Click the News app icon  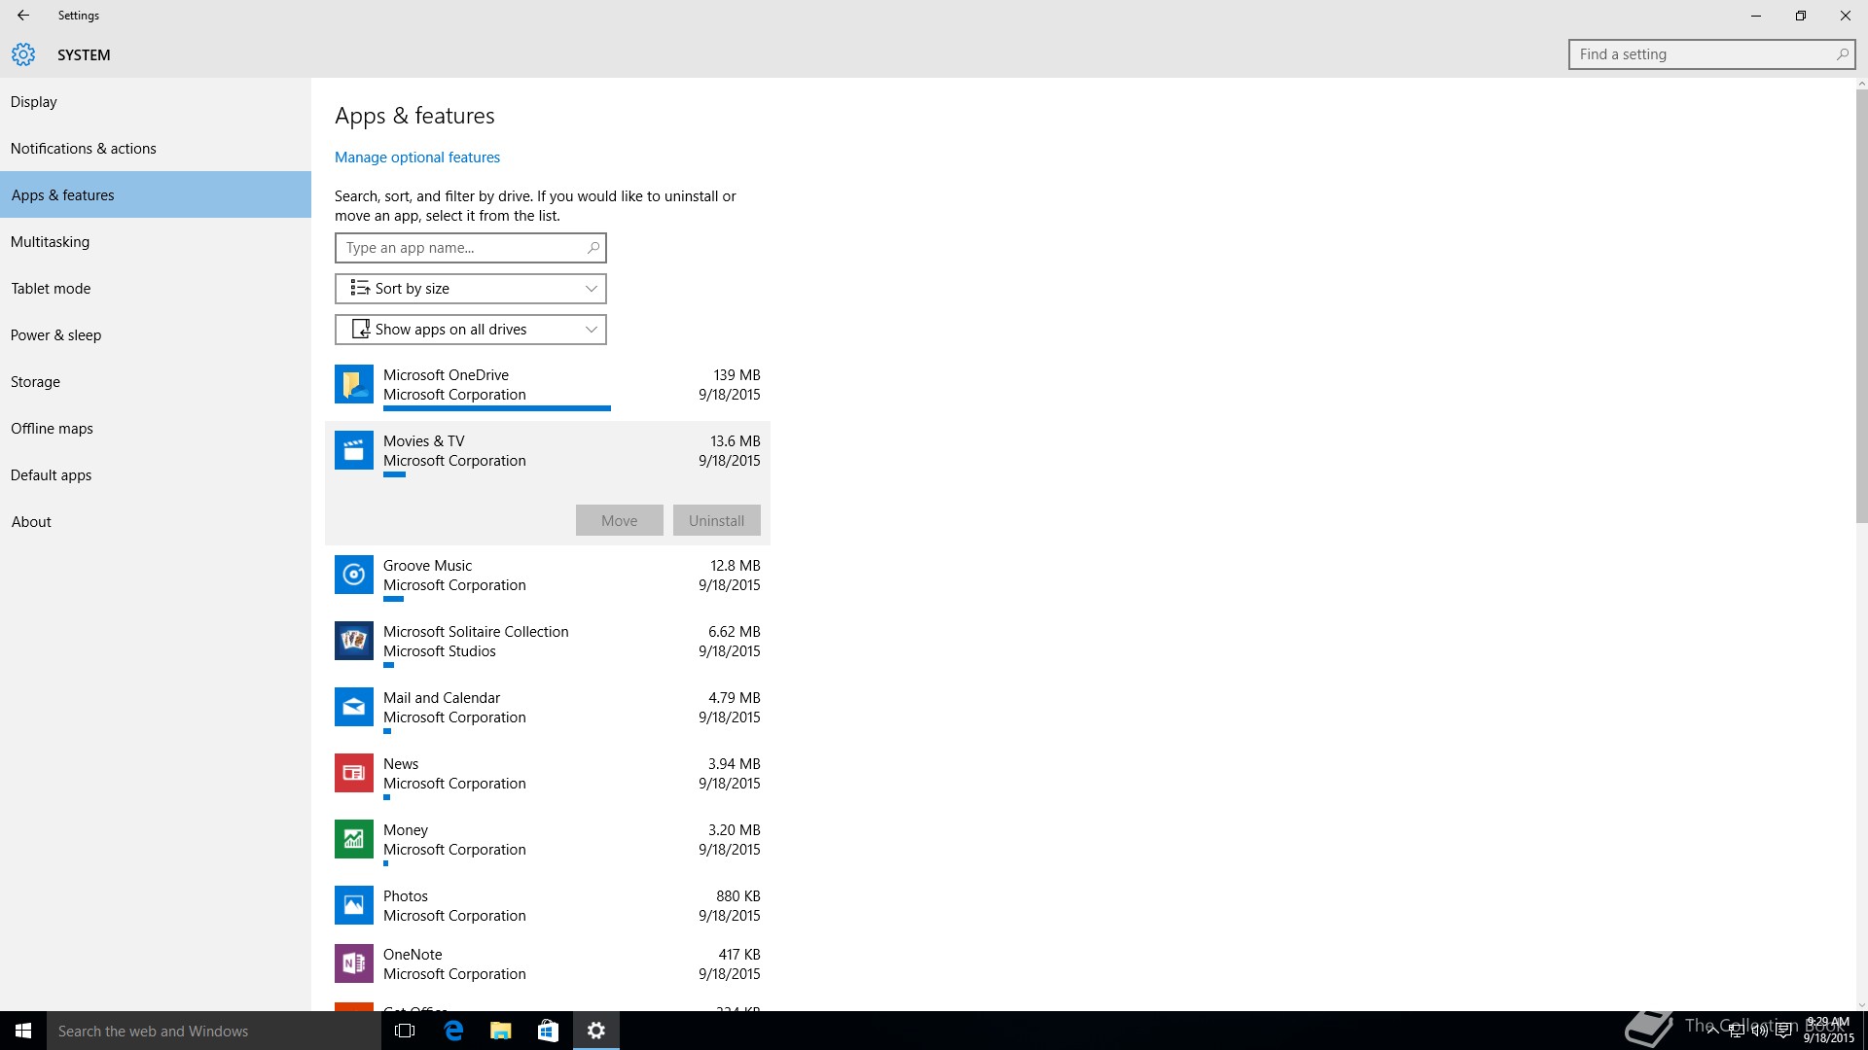coord(354,773)
